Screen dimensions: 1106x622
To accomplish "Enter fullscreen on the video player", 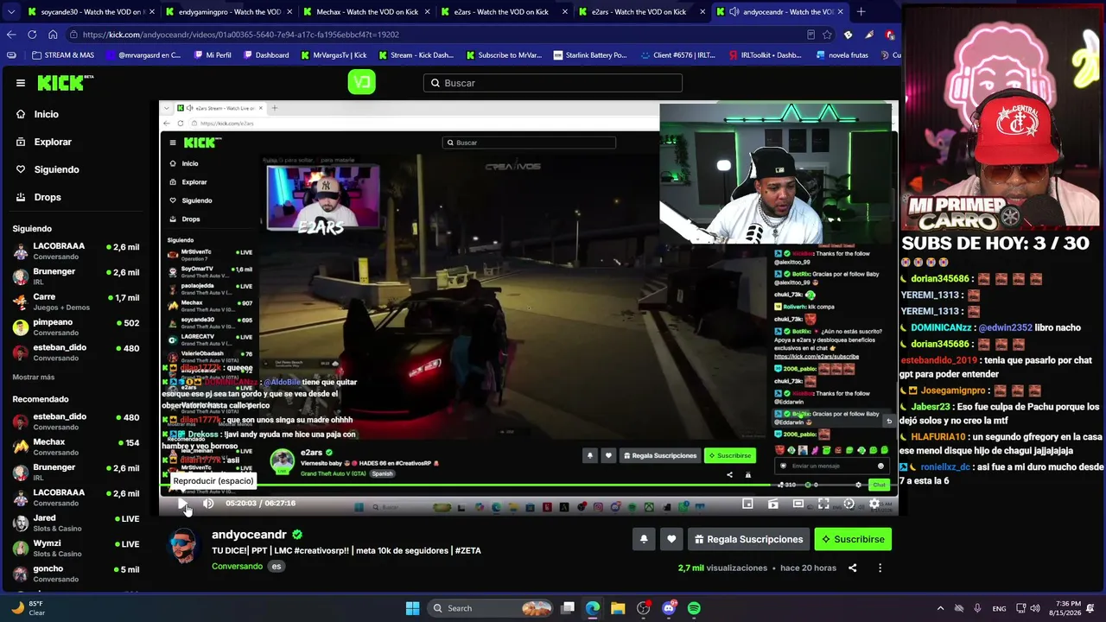I will point(823,504).
